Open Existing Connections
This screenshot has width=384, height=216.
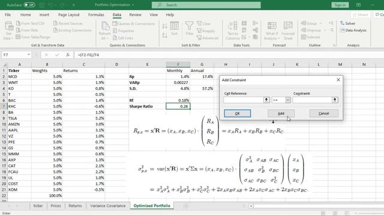[x=73, y=31]
